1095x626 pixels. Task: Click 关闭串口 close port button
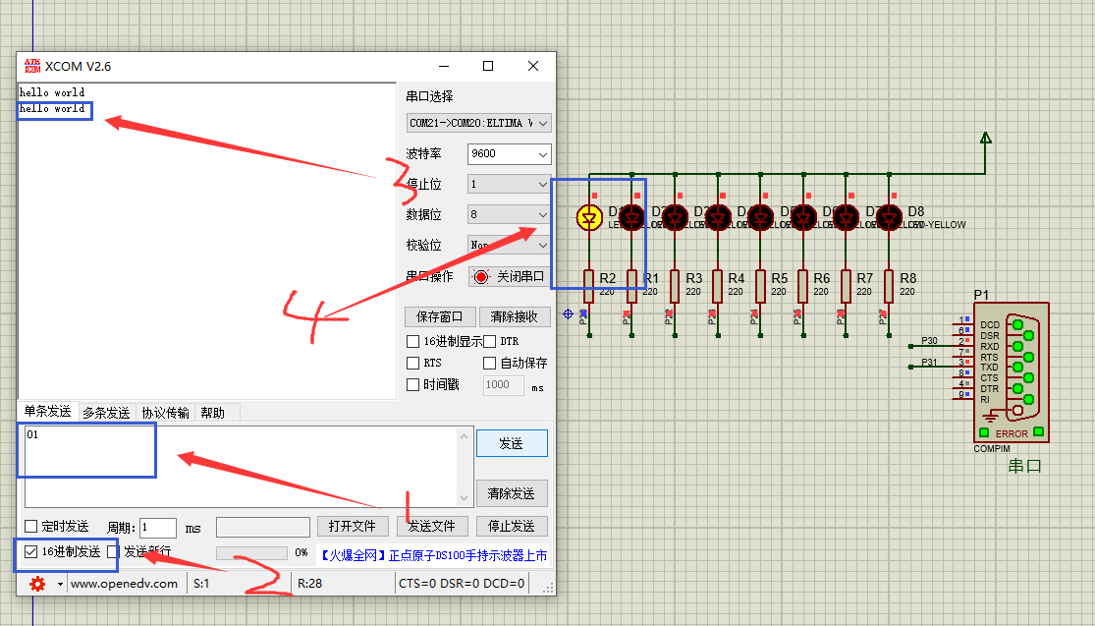point(509,277)
